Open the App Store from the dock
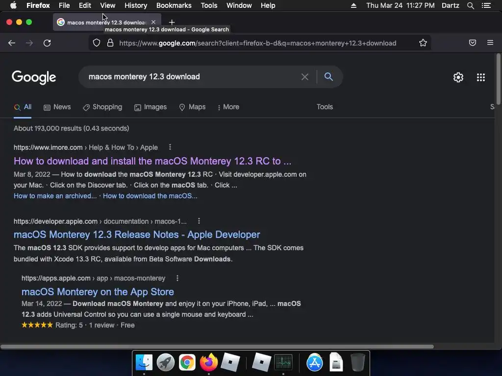Screen dimensions: 502x376 coord(314,362)
